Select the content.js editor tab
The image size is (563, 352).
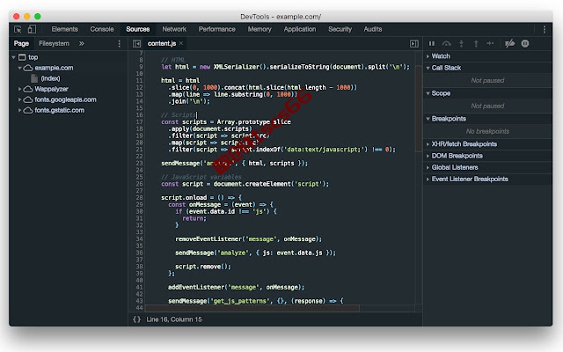pos(162,43)
